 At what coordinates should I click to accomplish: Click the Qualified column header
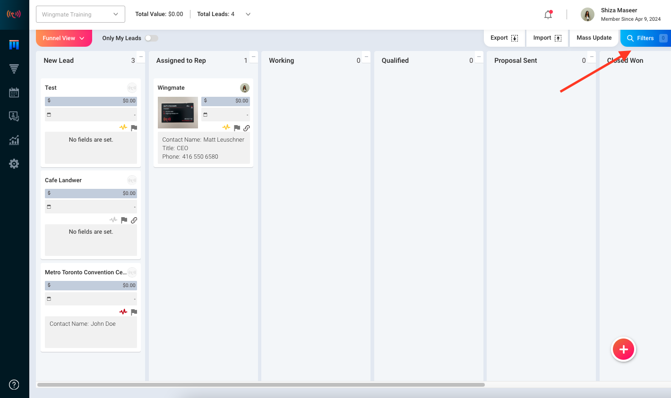(395, 60)
